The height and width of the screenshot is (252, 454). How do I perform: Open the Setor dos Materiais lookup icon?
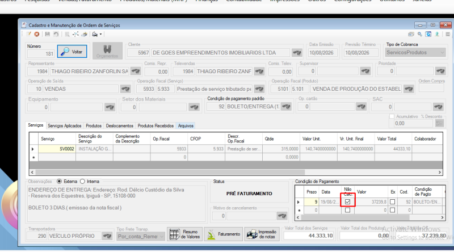(x=194, y=107)
